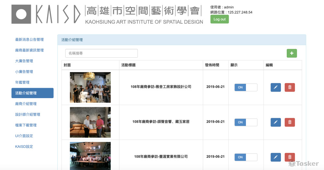Image resolution: width=324 pixels, height=170 pixels.
Task: Delete the 頡聲音響、藏玉家居 activity with trash icon
Action: [290, 122]
